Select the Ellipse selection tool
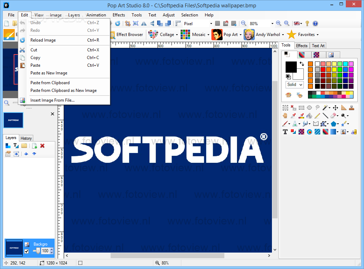 pyautogui.click(x=309, y=108)
